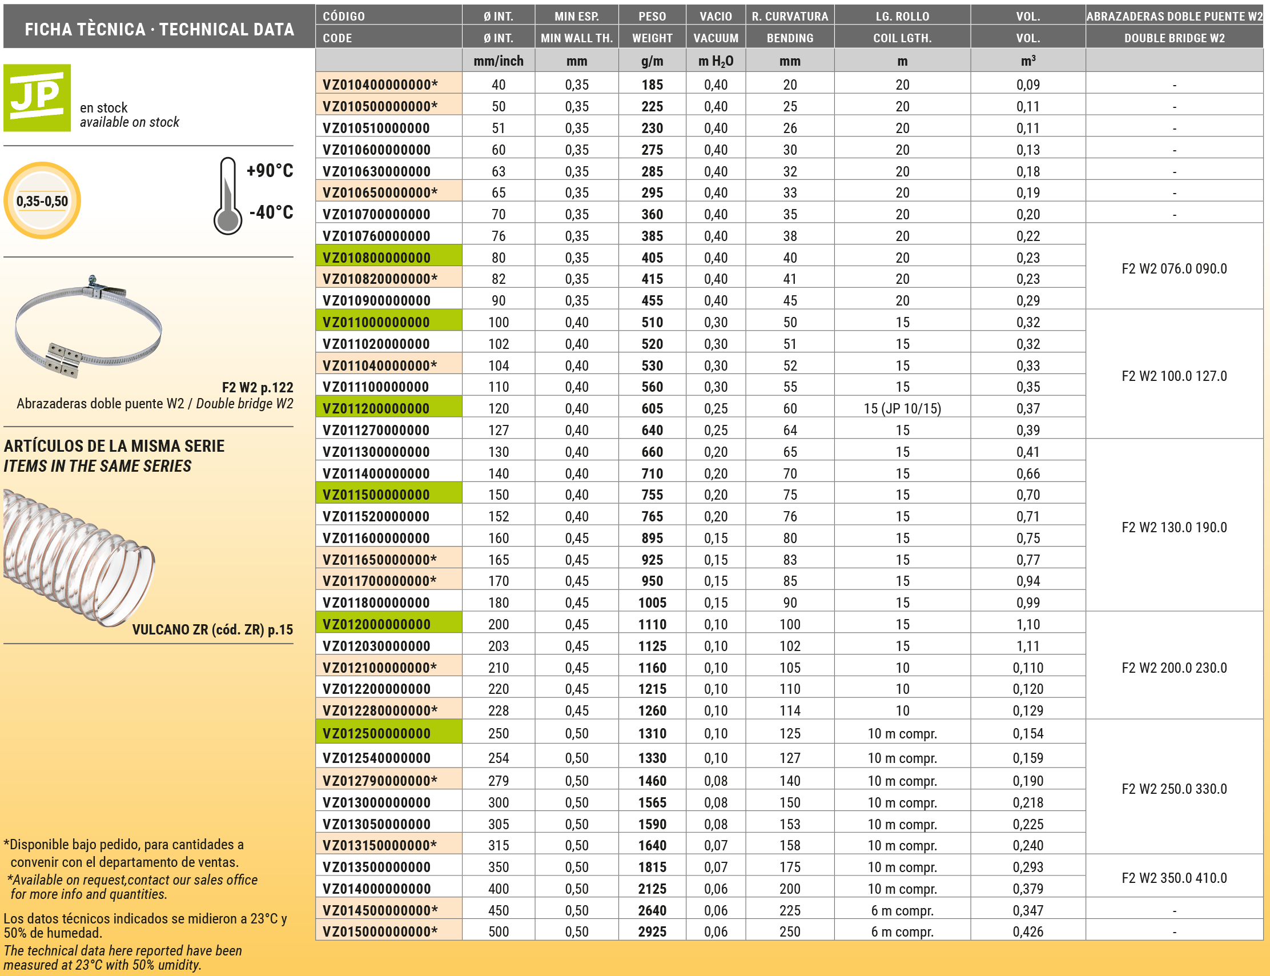Click the thermometer temperature icon

click(x=227, y=196)
